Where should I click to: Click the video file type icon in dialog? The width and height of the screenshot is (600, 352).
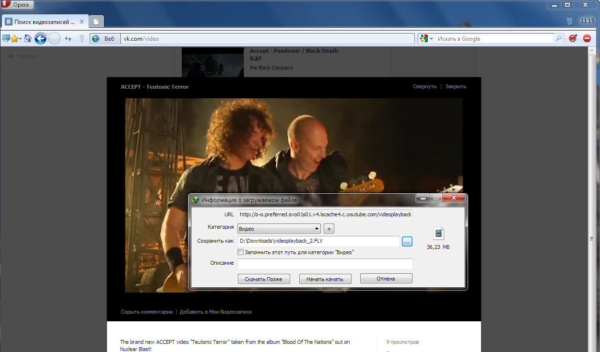coord(438,234)
